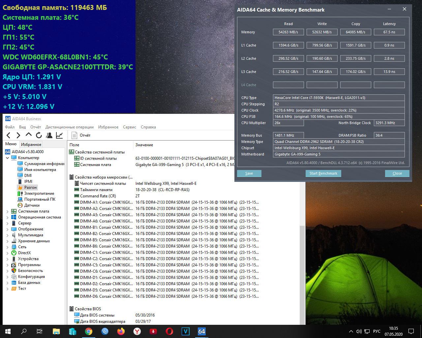Screen dimensions: 422x338
Task: Expand the Хранение данных tree node
Action: (x=8, y=241)
